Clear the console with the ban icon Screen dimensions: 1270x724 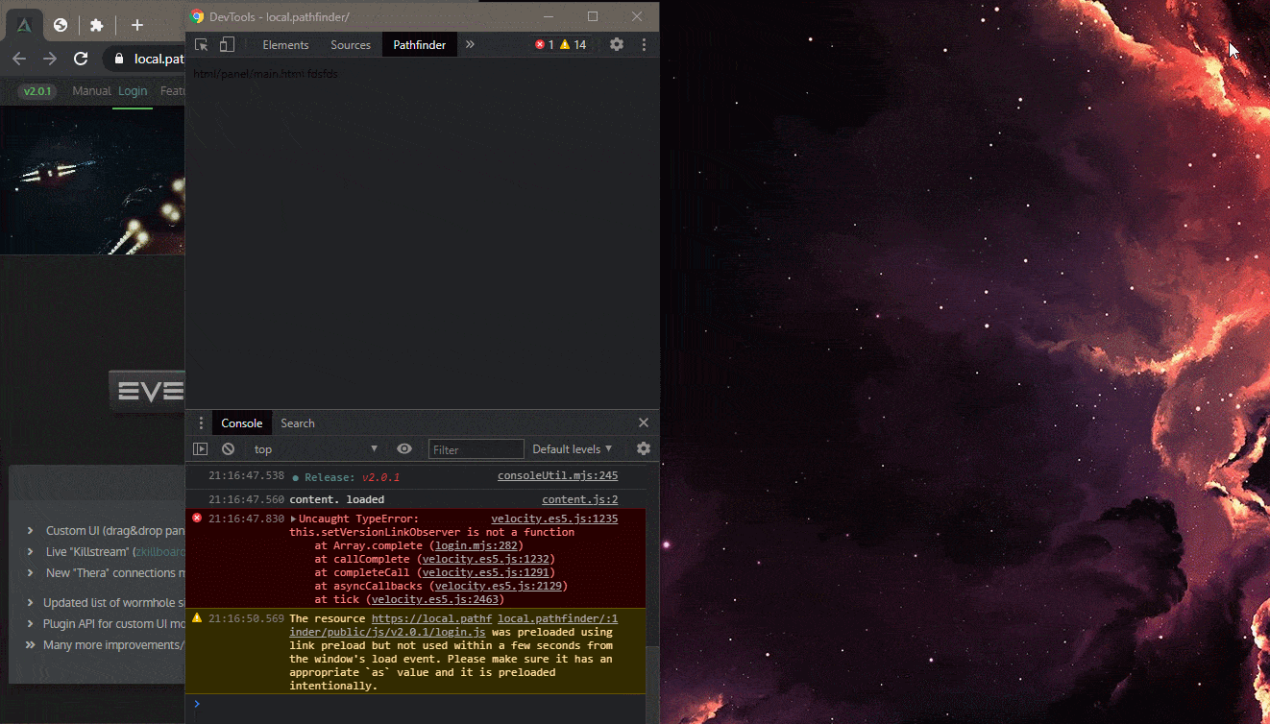[x=228, y=449]
